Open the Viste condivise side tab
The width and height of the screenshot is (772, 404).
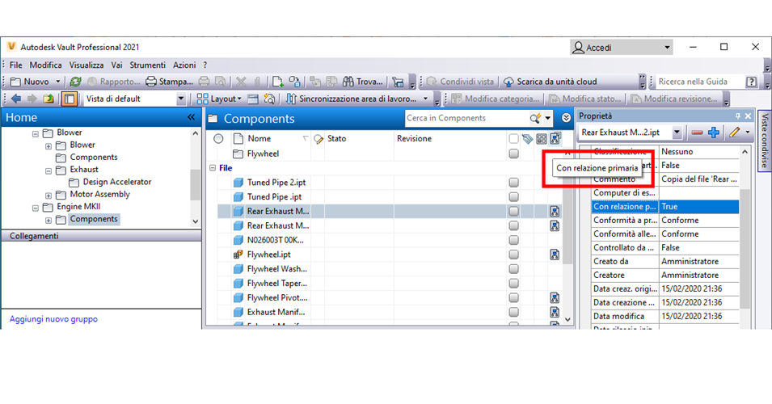(765, 141)
